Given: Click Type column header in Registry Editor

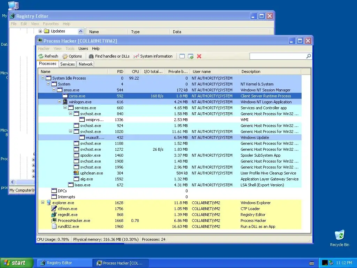Looking at the screenshot, I should point(149,32).
